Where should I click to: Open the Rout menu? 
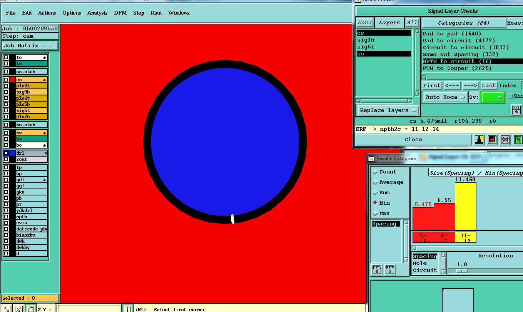coord(156,13)
